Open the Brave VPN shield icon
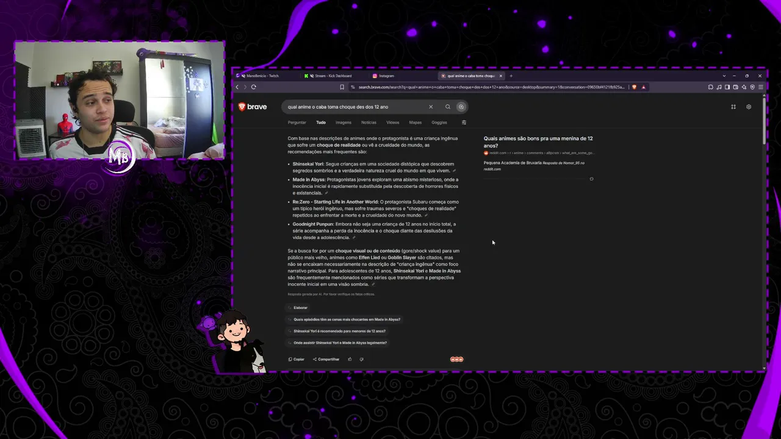 coord(752,87)
